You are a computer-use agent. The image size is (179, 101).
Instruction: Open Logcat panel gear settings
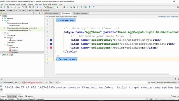click(175, 79)
